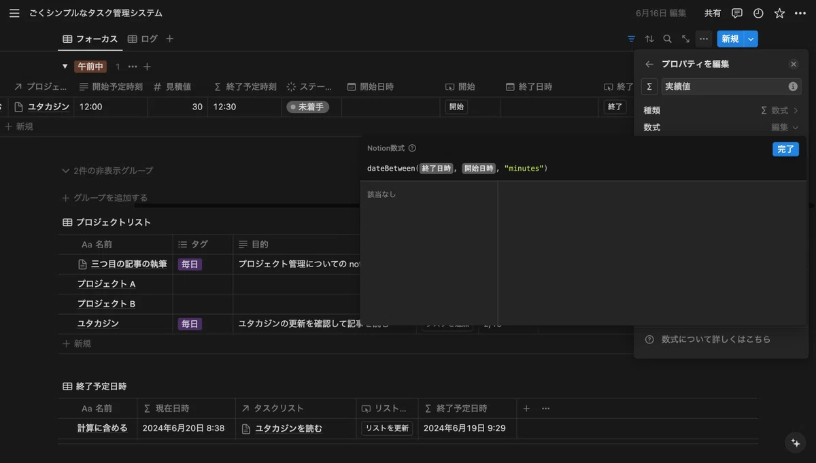Click the 完了 button in formula editor
Viewport: 816px width, 463px height.
pyautogui.click(x=785, y=149)
